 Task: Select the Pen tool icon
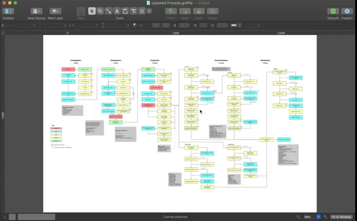tap(125, 11)
